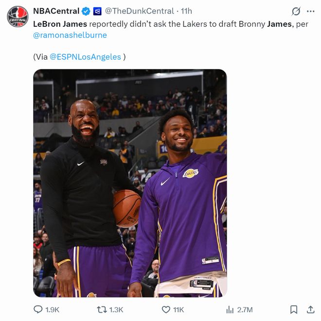Expand the Lakers photo in the tweet
The width and height of the screenshot is (321, 321).
(x=130, y=183)
